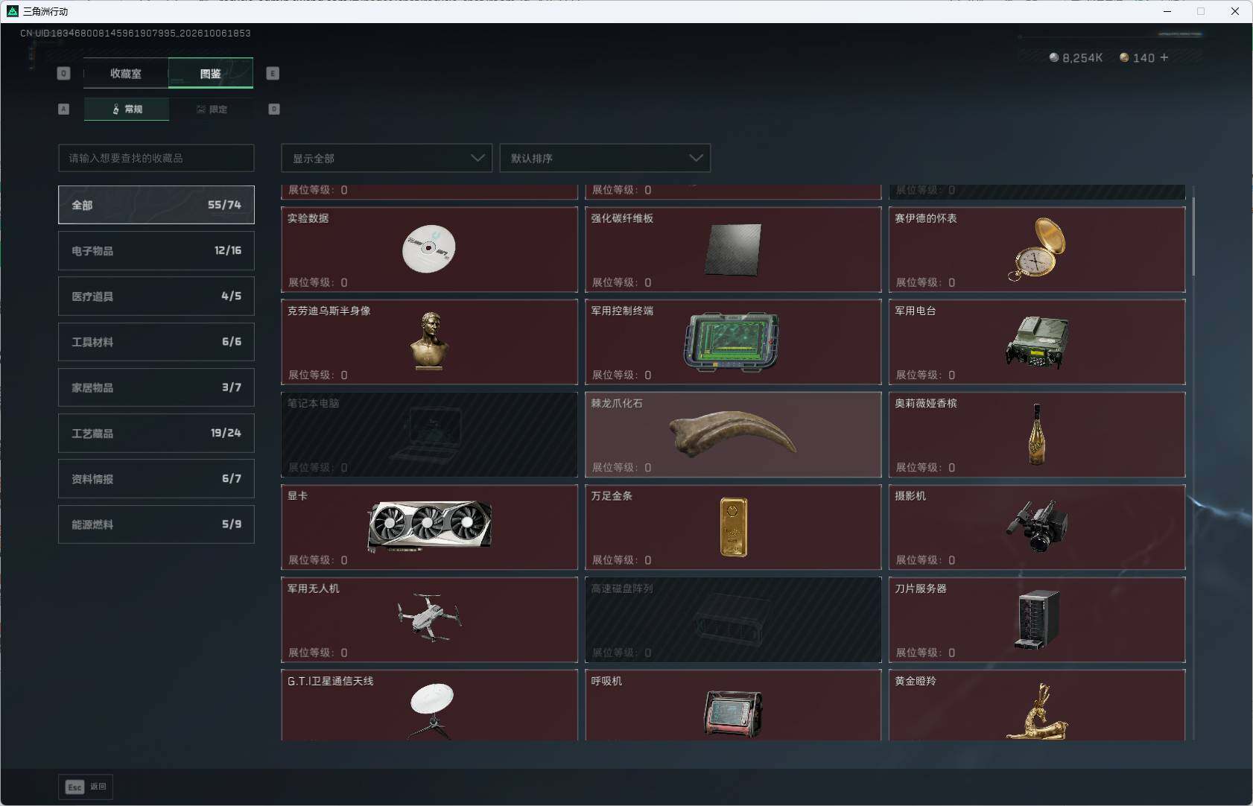Open the 图鉴 tab

[211, 73]
